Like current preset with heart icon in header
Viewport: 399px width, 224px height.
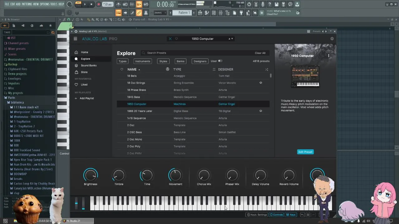(176, 39)
